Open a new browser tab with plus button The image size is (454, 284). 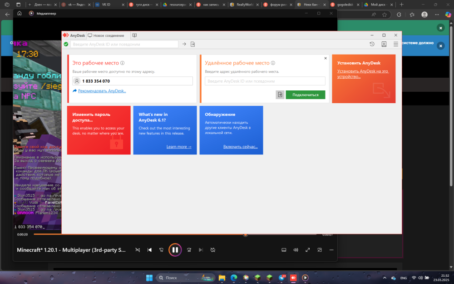click(x=401, y=5)
